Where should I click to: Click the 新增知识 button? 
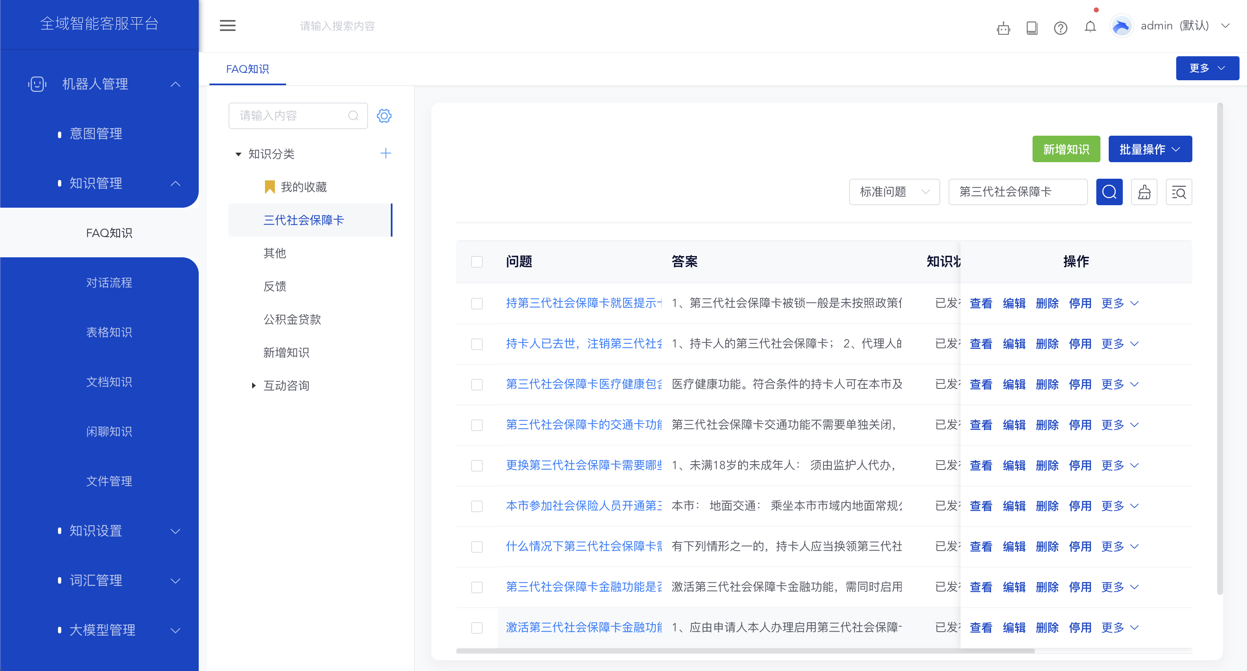[x=1066, y=149]
